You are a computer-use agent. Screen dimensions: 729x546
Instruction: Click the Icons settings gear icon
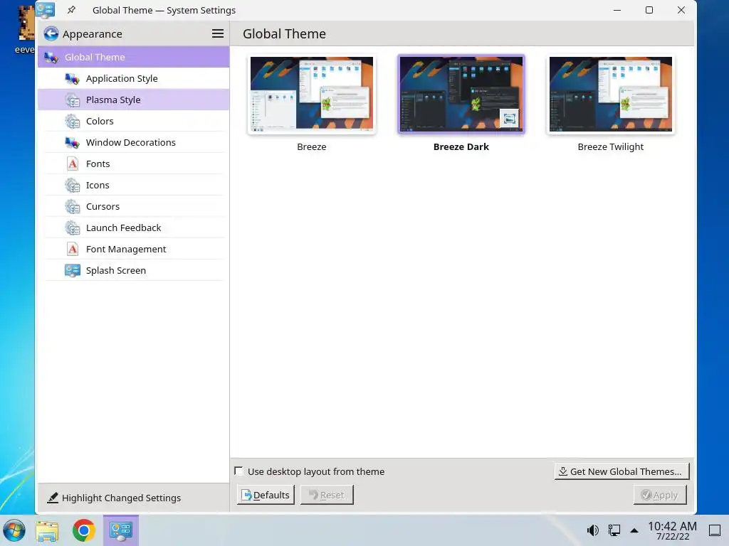coord(72,186)
